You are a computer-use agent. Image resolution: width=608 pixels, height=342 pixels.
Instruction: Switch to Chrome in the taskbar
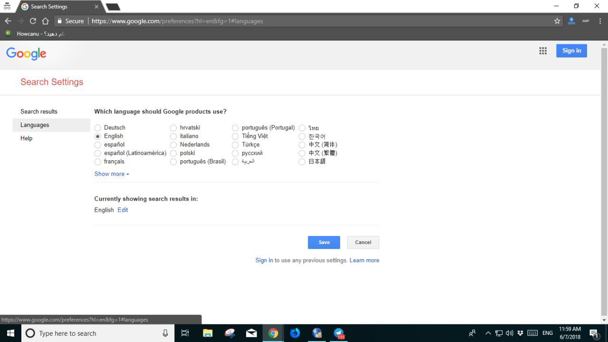click(x=273, y=333)
